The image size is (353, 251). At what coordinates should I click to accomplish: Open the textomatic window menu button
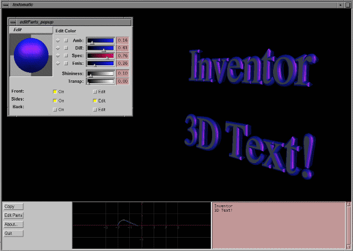(x=5, y=4)
